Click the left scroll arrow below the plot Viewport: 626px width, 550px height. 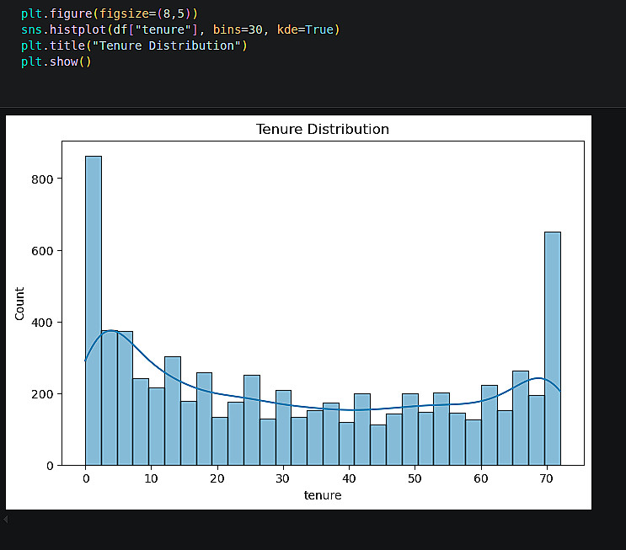click(x=6, y=520)
